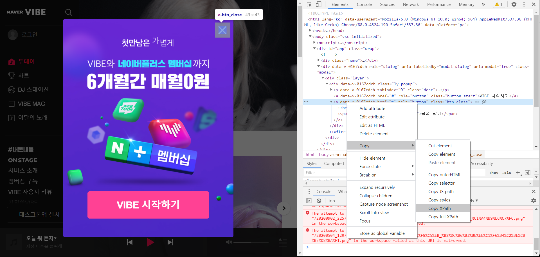
Task: Open the #내돈내듣 link
Action: click(x=21, y=150)
